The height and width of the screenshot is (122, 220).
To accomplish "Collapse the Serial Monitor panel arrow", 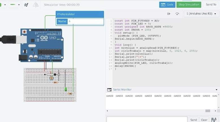I will (217, 90).
